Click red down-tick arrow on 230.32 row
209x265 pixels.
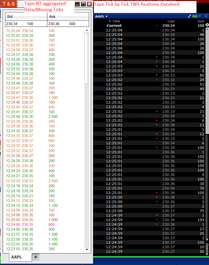pos(157,80)
